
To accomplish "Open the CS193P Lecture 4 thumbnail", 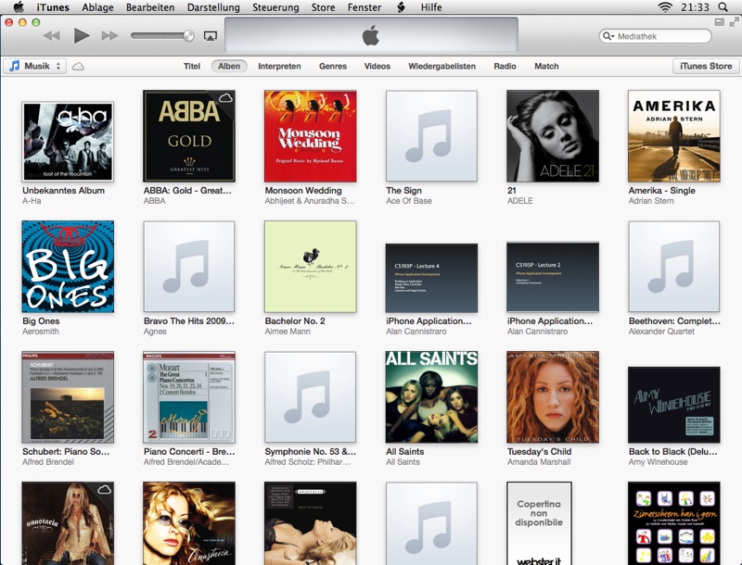I will click(x=431, y=278).
